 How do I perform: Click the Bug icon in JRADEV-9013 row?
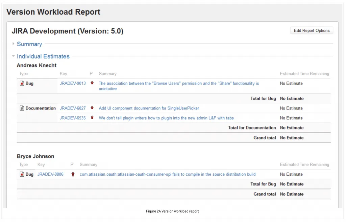tap(22, 83)
